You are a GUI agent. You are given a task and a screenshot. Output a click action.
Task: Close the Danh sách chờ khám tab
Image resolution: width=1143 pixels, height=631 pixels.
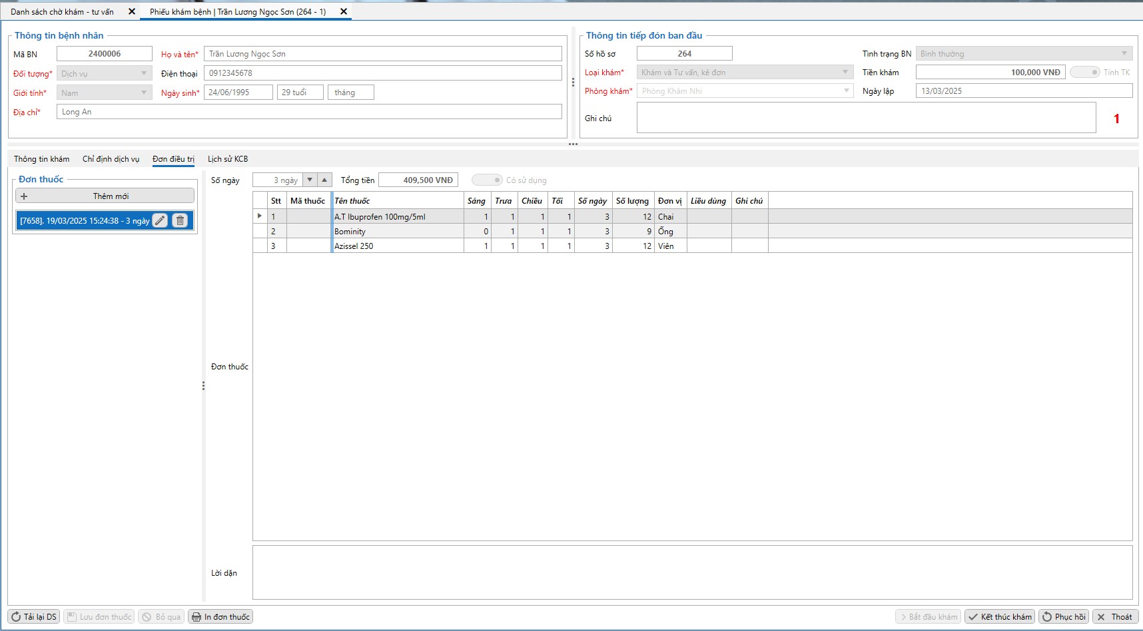point(131,11)
